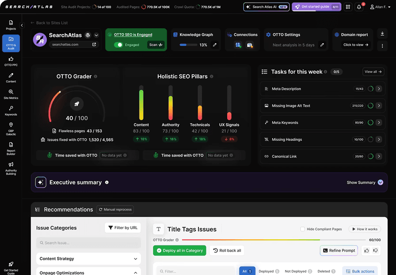Viewport: 396px width, 275px height.
Task: Open notifications via the bell icon
Action: [x=359, y=7]
